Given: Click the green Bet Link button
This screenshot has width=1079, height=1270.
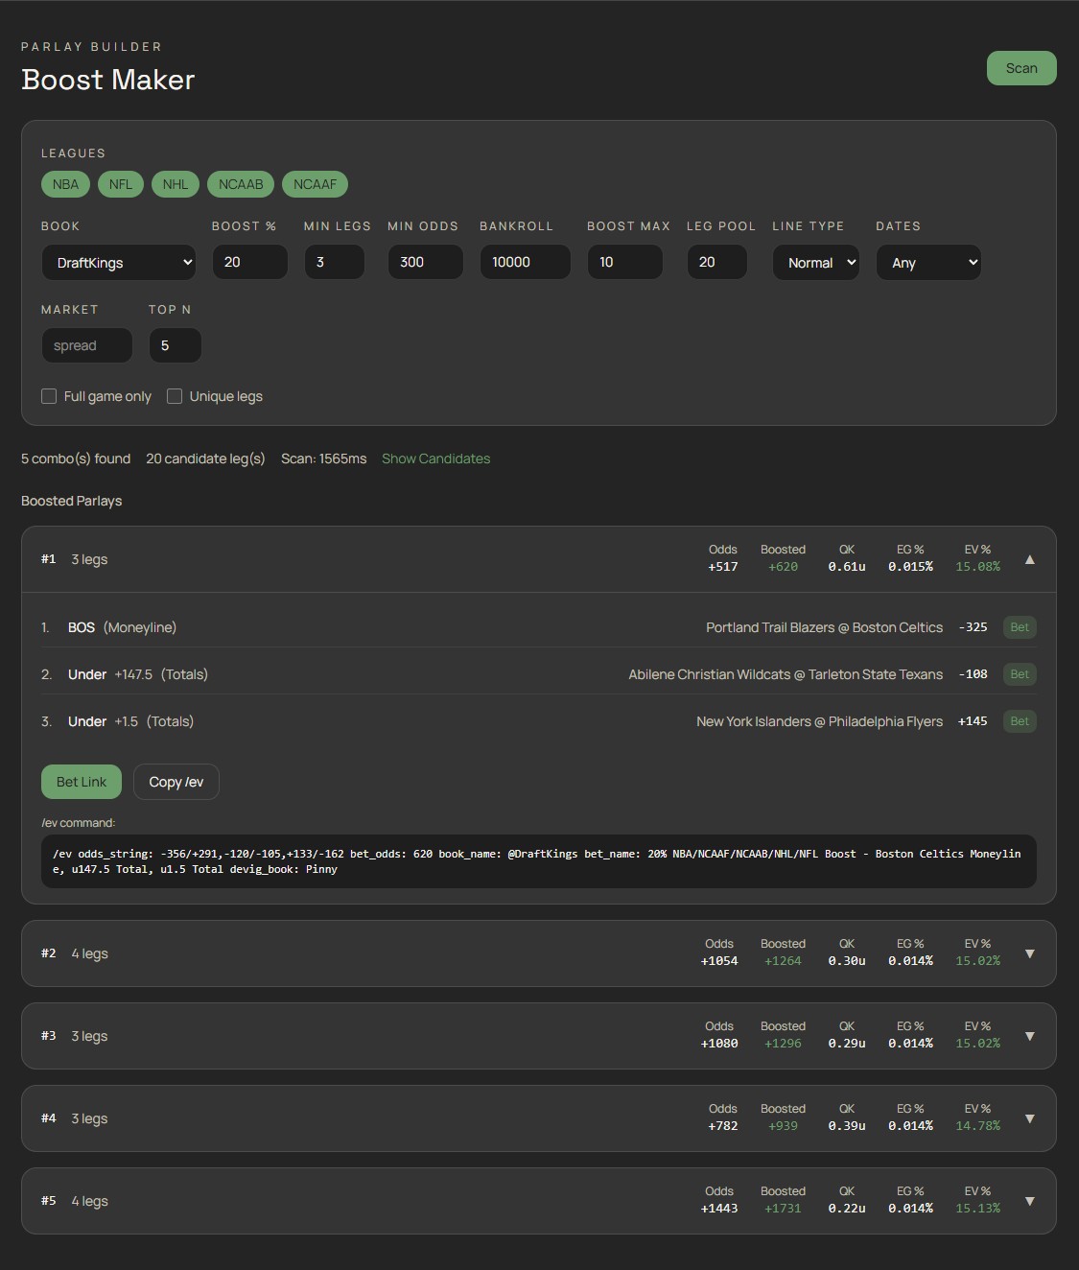Looking at the screenshot, I should point(82,782).
